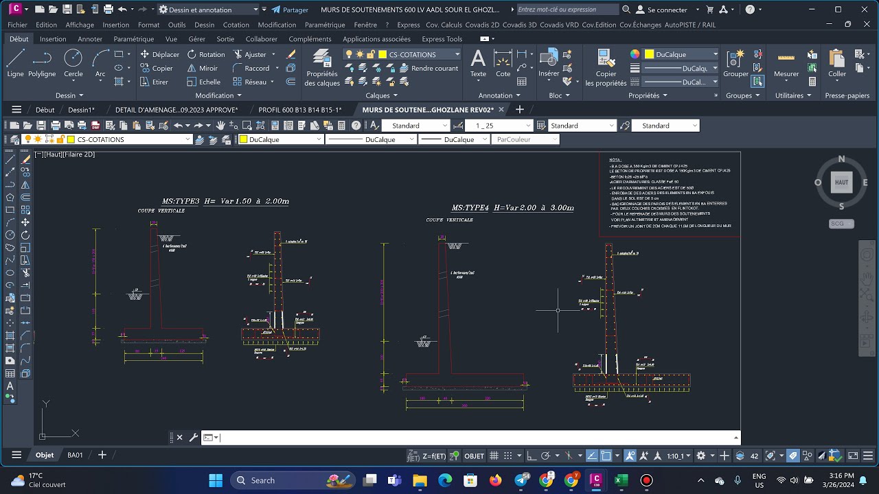Image resolution: width=879 pixels, height=494 pixels.
Task: Toggle clean screen icon in status bar
Action: click(x=852, y=456)
